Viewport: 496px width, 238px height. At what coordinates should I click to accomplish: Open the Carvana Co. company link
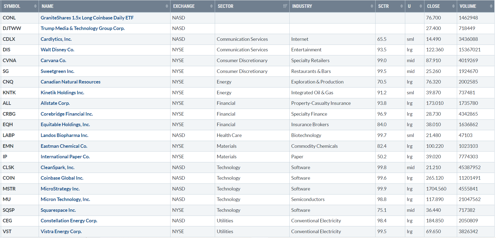tap(53, 61)
